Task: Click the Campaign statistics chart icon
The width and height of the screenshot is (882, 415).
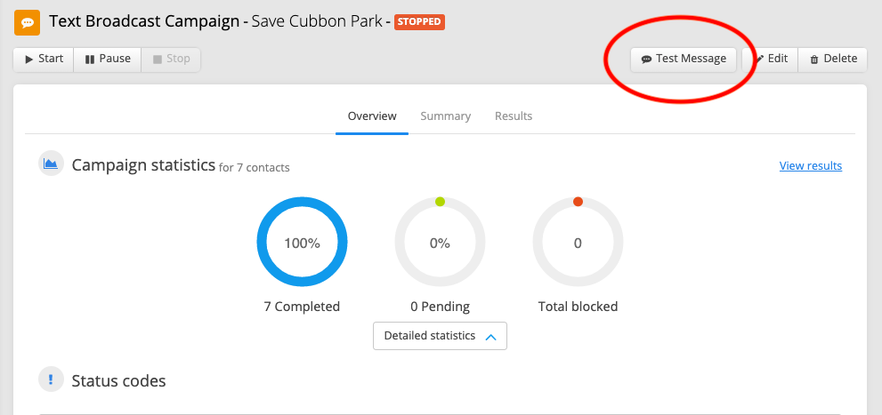Action: point(52,164)
